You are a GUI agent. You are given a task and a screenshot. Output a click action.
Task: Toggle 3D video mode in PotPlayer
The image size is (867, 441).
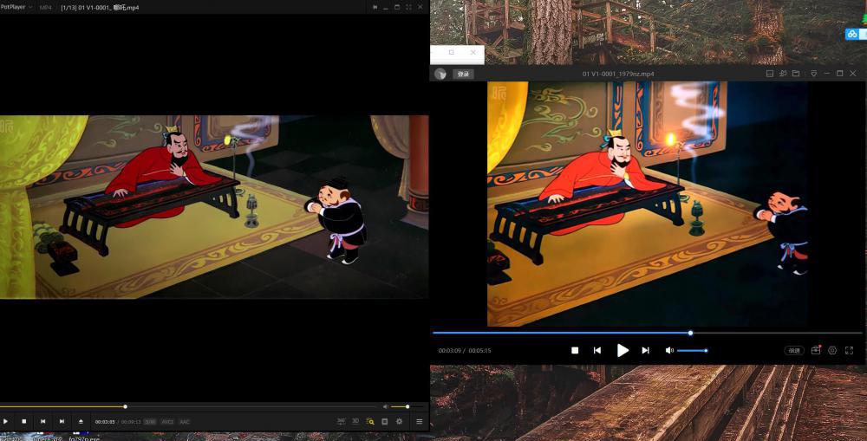(355, 421)
